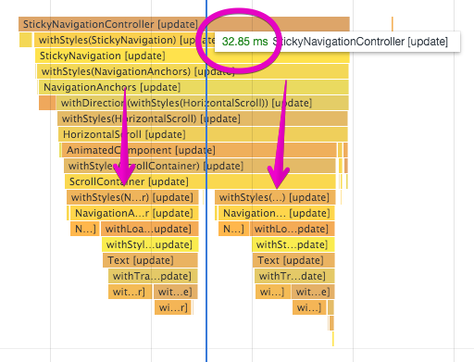The height and width of the screenshot is (362, 474).
Task: Click the withLoa…update] bar
Action: point(150,229)
